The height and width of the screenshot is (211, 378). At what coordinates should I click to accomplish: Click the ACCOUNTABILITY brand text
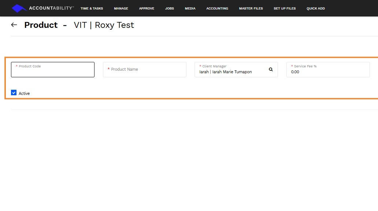point(51,8)
